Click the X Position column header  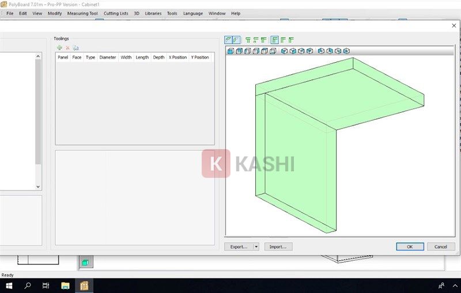[x=177, y=57]
